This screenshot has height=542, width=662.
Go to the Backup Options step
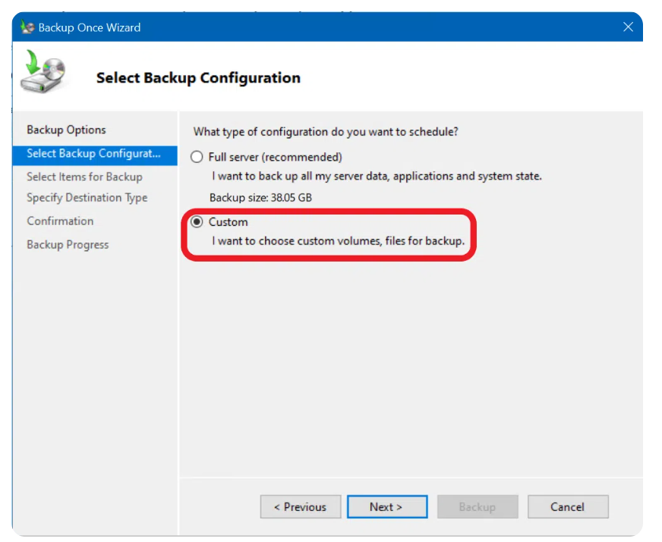66,130
